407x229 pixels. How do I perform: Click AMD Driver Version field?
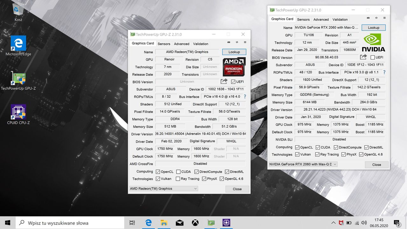coord(200,134)
